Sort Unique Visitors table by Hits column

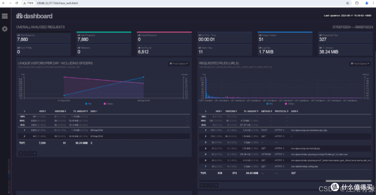point(42,111)
